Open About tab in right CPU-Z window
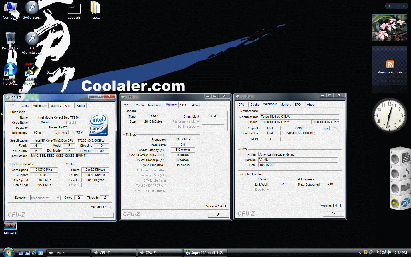411x257 pixels. (x=311, y=105)
